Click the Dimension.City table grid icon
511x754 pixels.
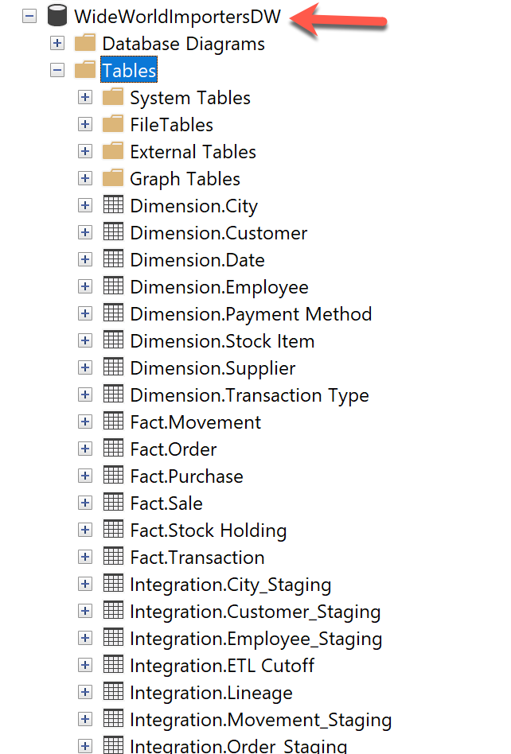(113, 206)
